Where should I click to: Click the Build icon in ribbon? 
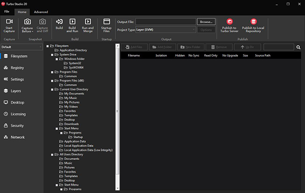coord(59,21)
